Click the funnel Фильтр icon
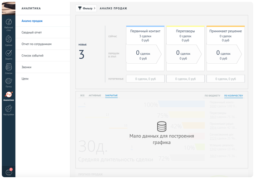Screen dimensions: 255x179 pos(80,8)
